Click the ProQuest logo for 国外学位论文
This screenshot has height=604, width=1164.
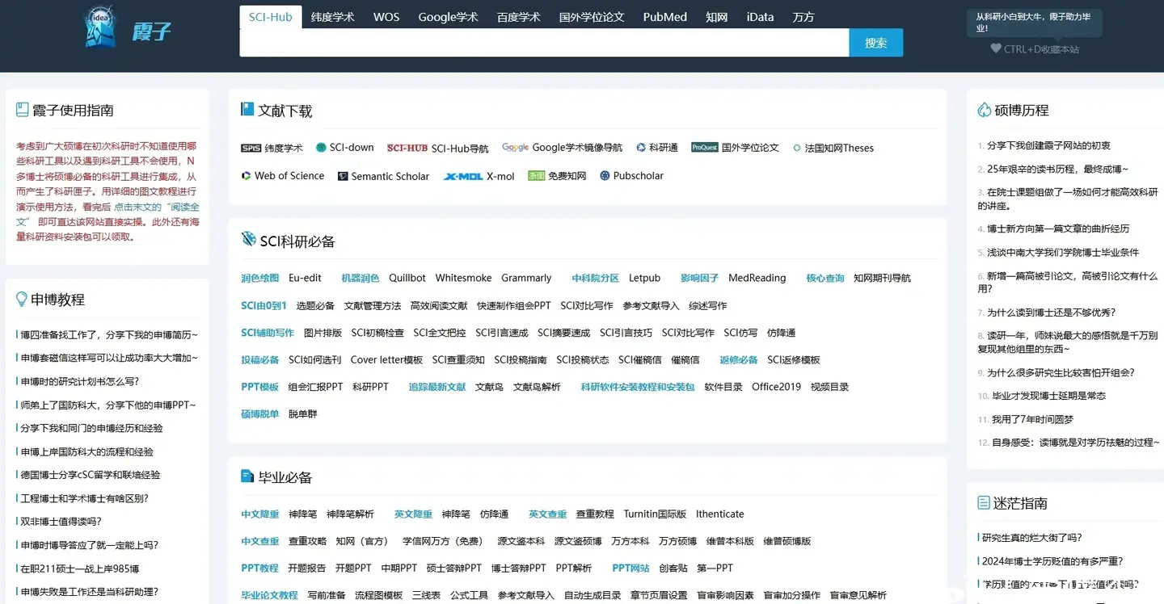click(x=705, y=147)
